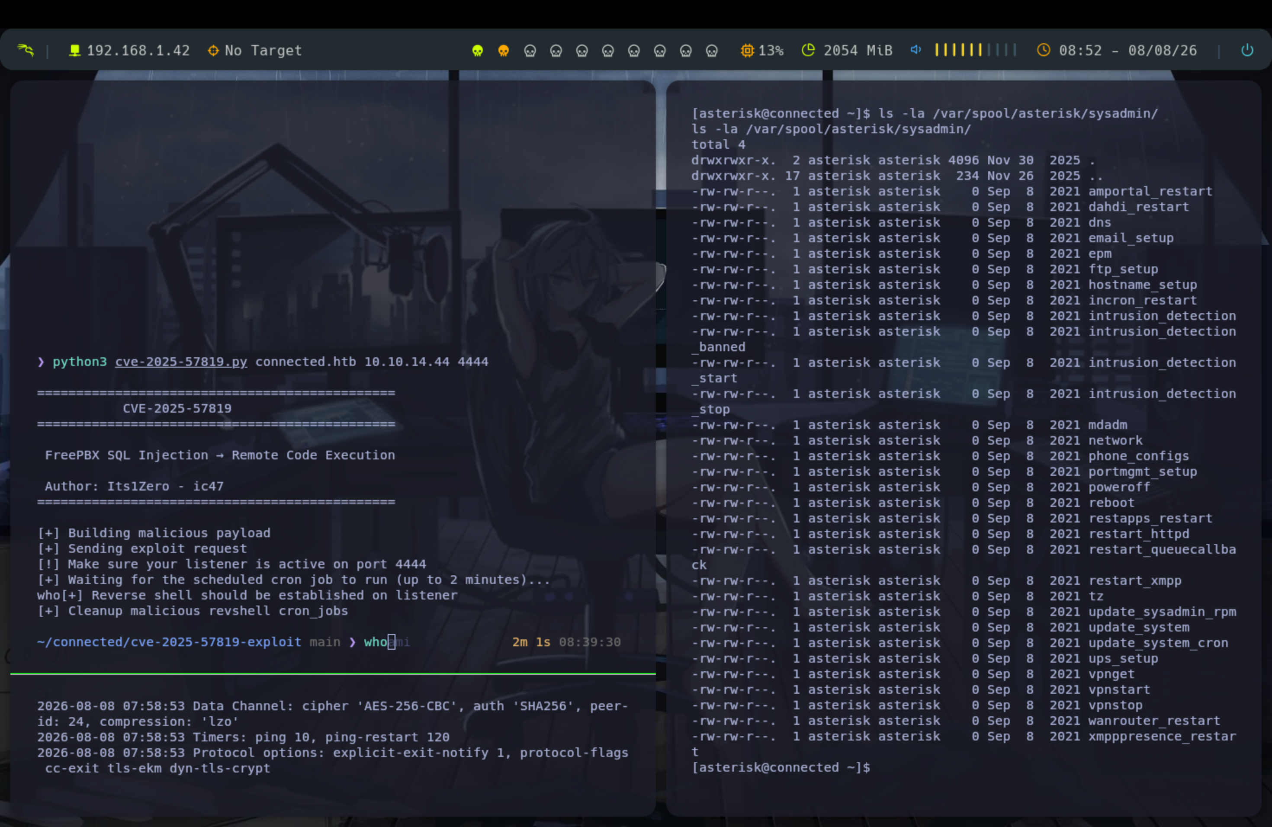Screen dimensions: 1272x827
Task: Open the power menu icon
Action: [x=1247, y=50]
